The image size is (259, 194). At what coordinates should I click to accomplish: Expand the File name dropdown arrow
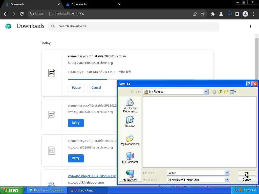click(x=227, y=173)
